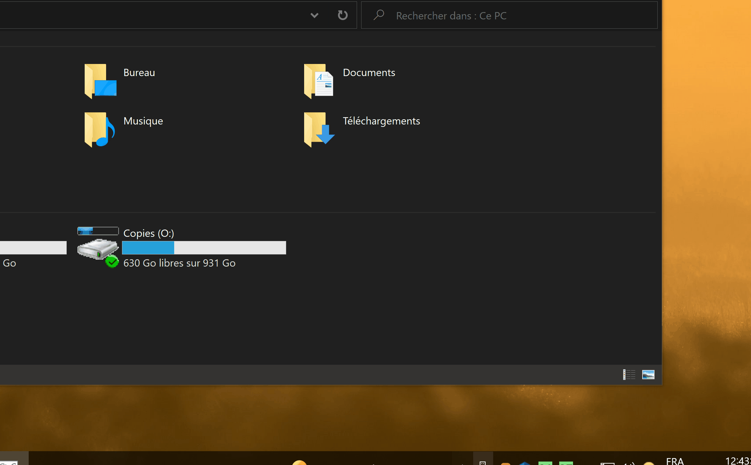Viewport: 751px width, 465px height.
Task: Open the Bureau folder icon
Action: pyautogui.click(x=100, y=81)
